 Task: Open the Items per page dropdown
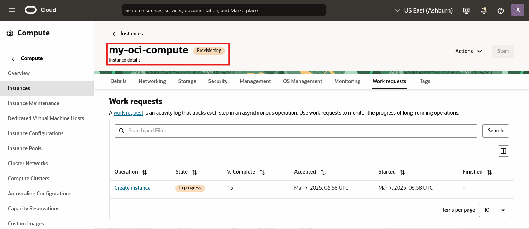(495, 210)
